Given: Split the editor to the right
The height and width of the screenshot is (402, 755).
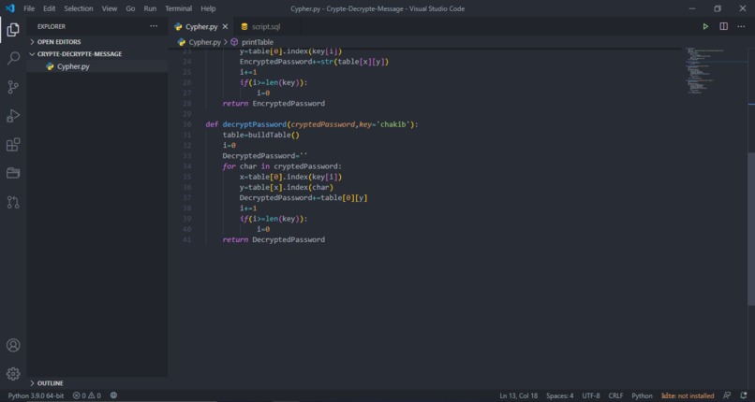Looking at the screenshot, I should click(x=724, y=26).
